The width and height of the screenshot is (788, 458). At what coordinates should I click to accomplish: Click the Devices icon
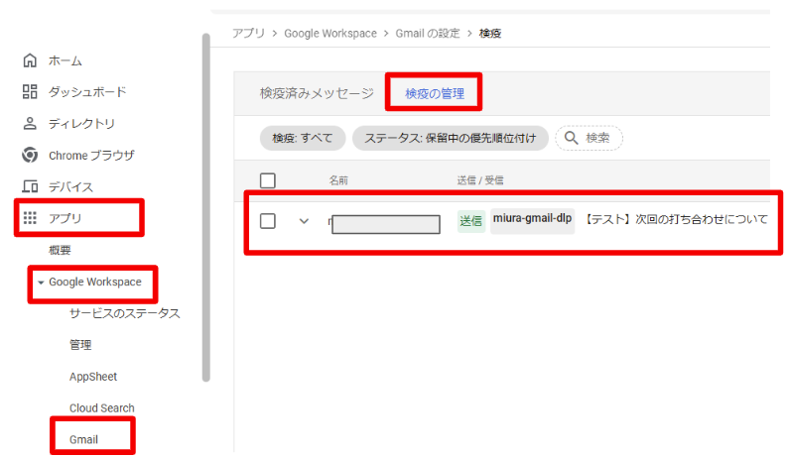click(30, 186)
